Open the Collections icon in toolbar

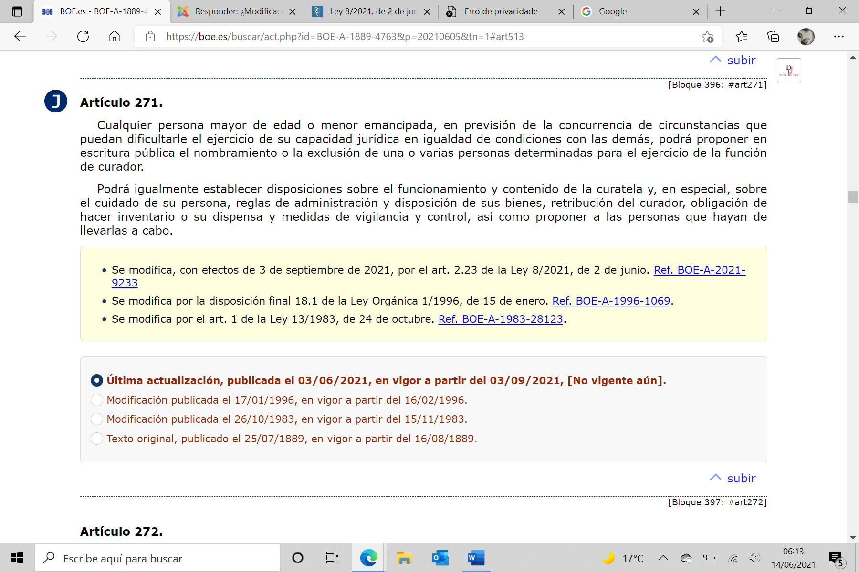click(773, 37)
